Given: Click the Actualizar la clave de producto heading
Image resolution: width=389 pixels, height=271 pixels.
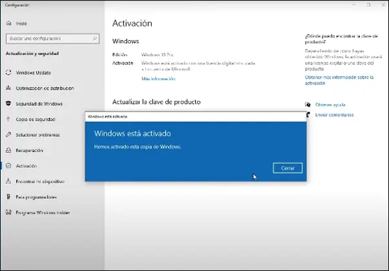Looking at the screenshot, I should click(x=156, y=102).
